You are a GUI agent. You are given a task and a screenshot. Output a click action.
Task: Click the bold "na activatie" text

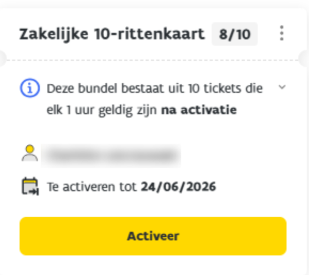point(199,110)
